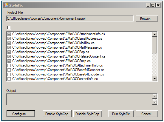Click the Project File label
This screenshot has height=122, width=164.
coord(15,13)
